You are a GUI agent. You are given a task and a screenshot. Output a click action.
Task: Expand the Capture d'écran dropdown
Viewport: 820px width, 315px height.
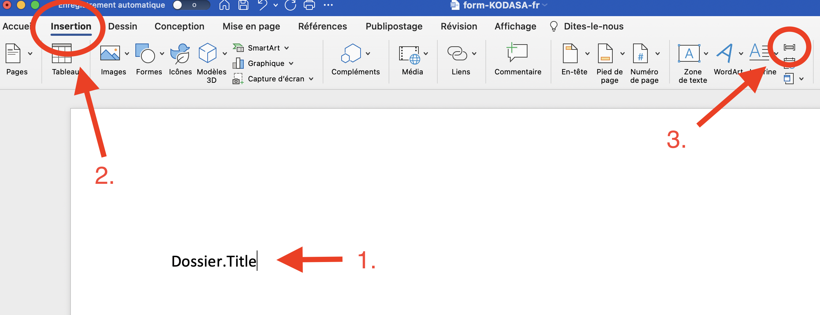click(x=311, y=79)
